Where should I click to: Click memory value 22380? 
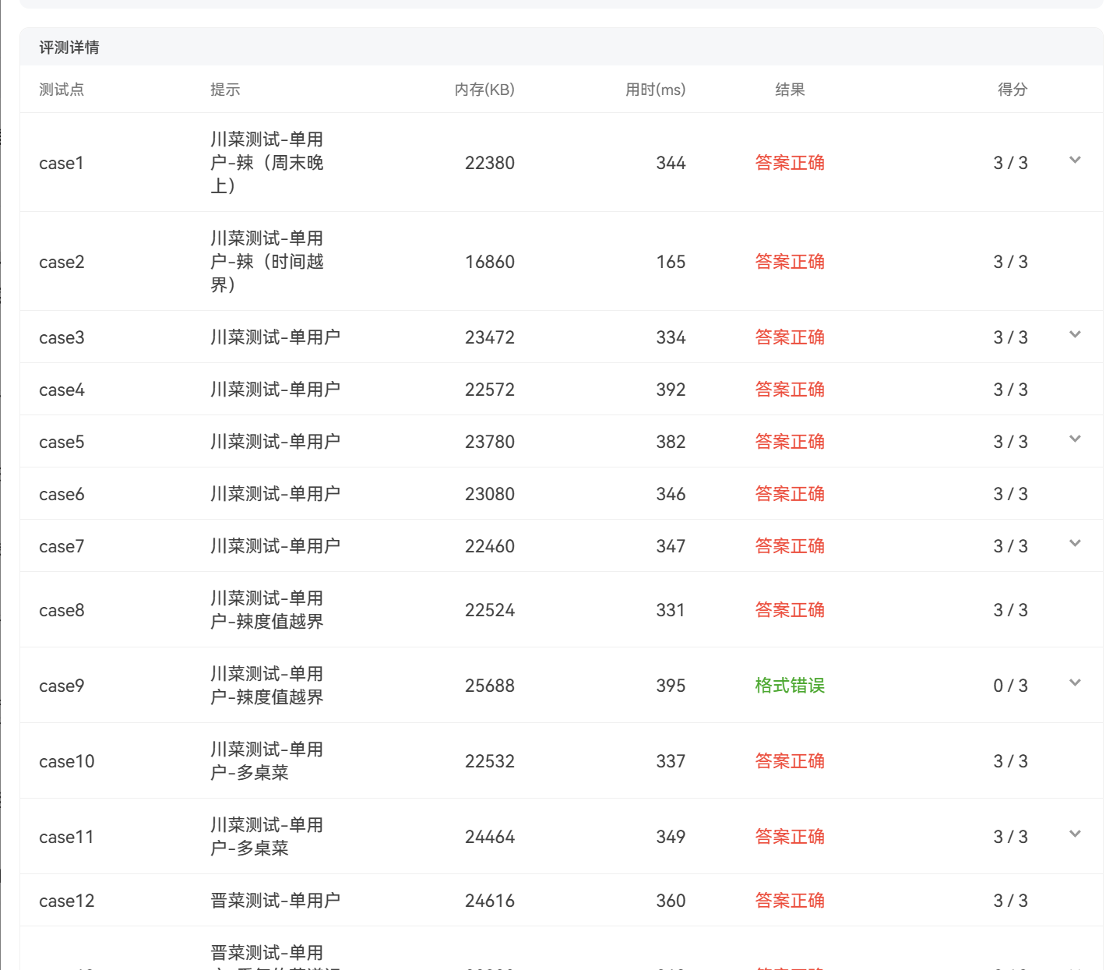click(490, 163)
